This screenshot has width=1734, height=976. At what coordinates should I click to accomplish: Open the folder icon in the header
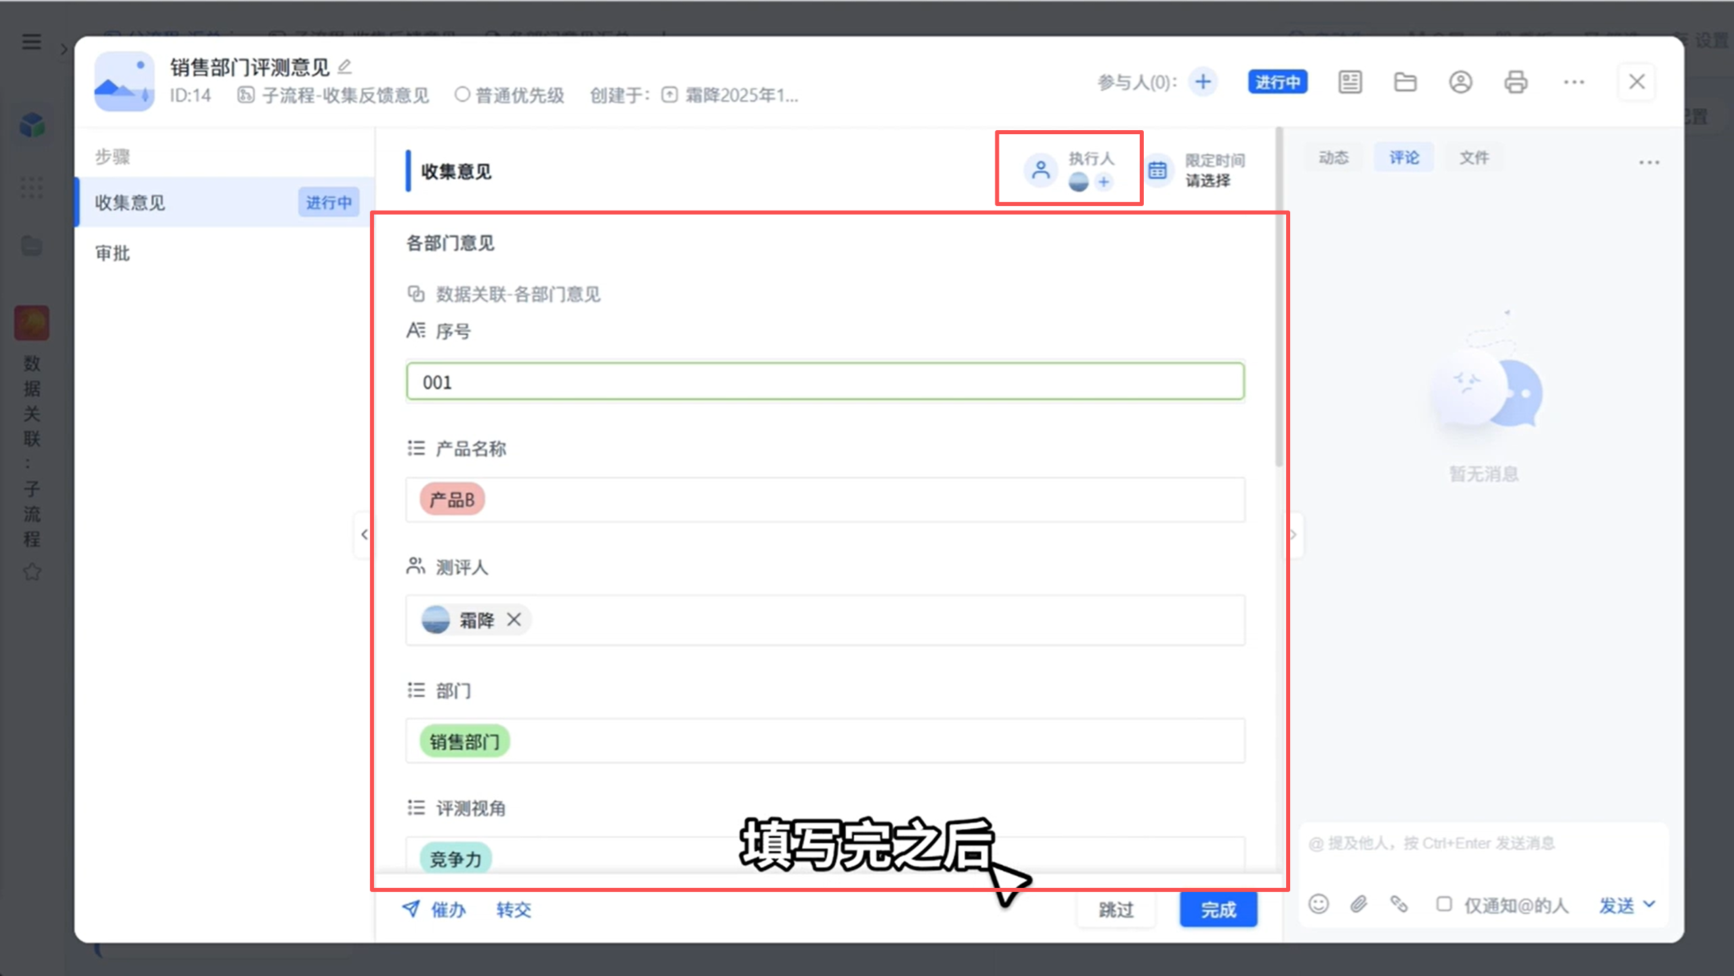pyautogui.click(x=1405, y=82)
